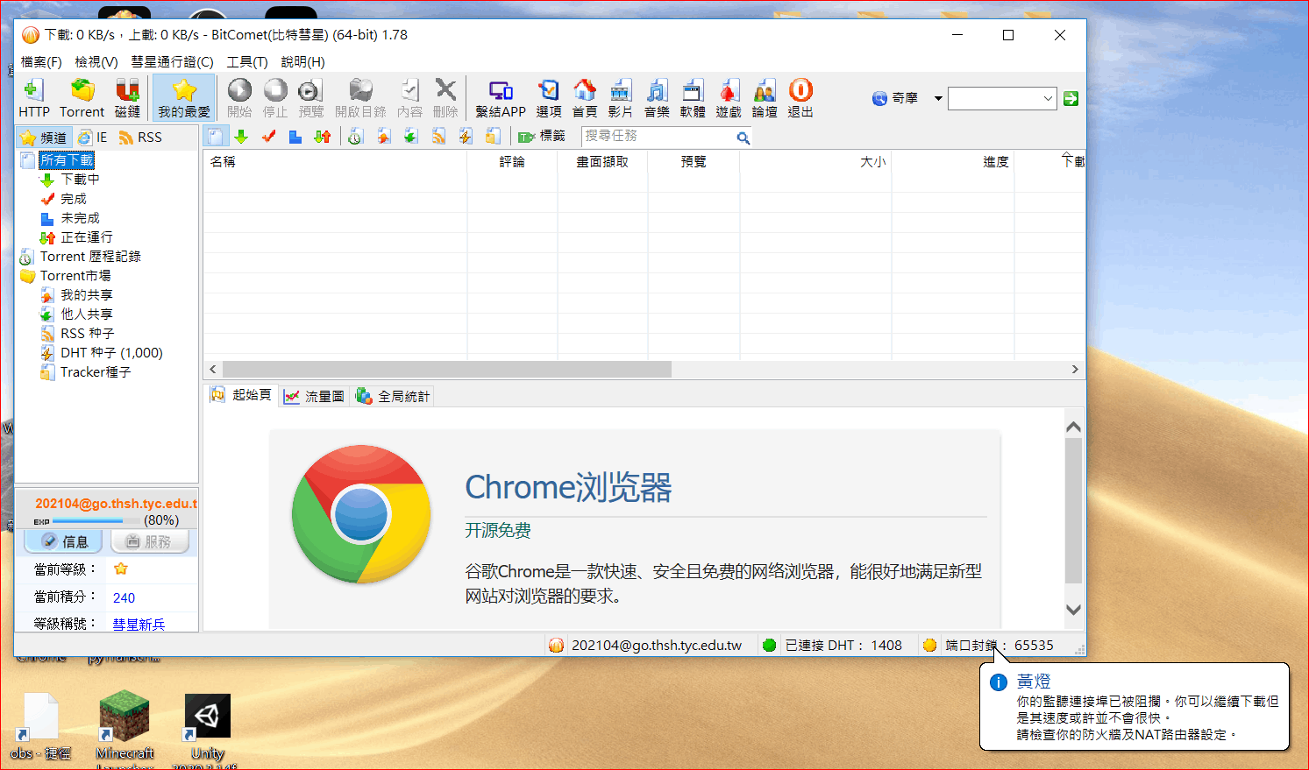Viewport: 1309px width, 770px height.
Task: Open the 彗星通行證(C) menu
Action: [173, 62]
